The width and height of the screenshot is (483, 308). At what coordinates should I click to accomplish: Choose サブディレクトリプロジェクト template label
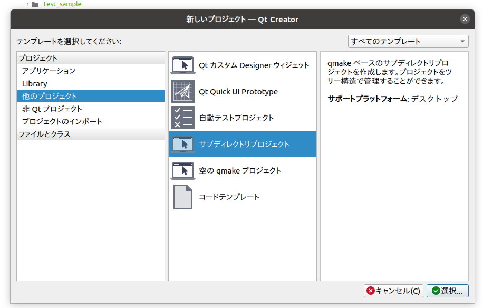[244, 144]
